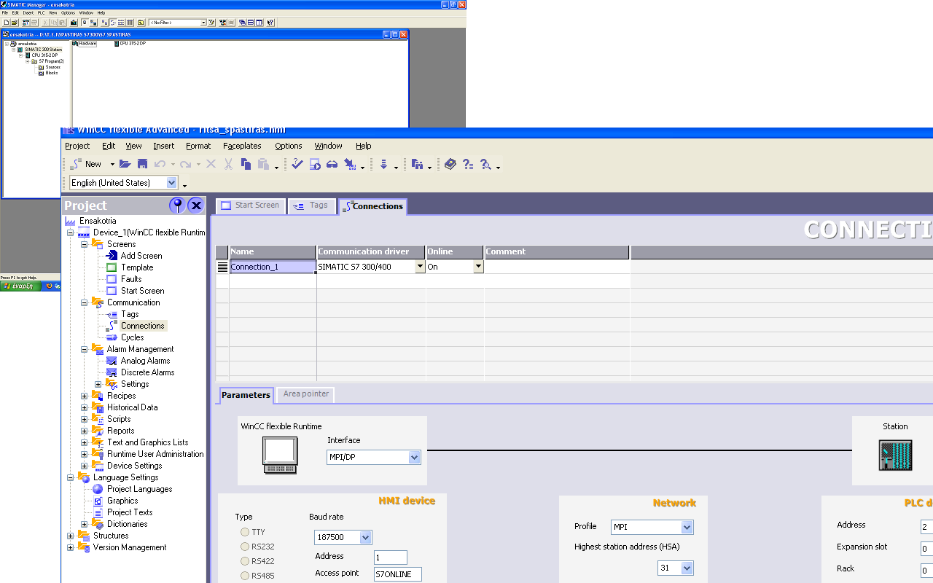
Task: Click the Access point S7ONLINE field
Action: coord(398,574)
